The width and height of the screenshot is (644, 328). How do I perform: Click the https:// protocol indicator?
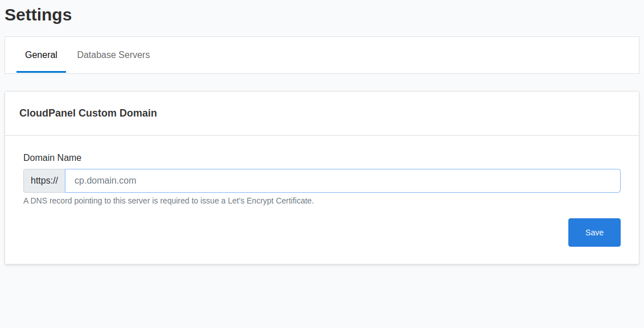pos(44,180)
